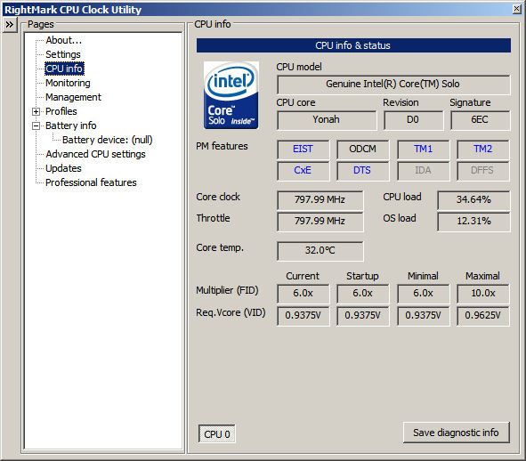Click the Current Vcore 0.9375V value
The image size is (526, 461).
[303, 316]
